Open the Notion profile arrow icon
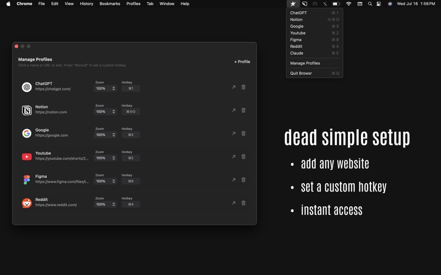 point(234,111)
